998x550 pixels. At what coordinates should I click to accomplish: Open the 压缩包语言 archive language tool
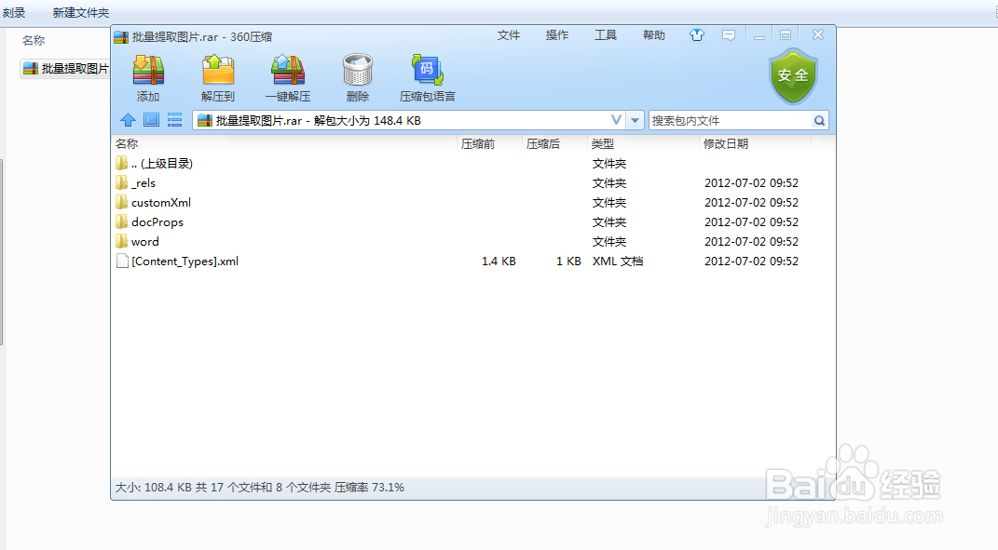[x=427, y=71]
